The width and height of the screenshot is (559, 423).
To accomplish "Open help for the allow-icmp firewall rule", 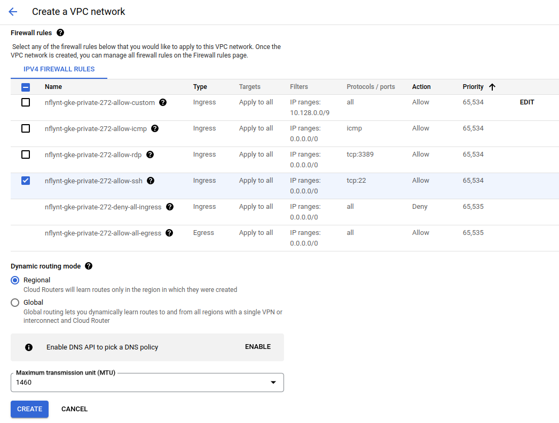I will click(x=155, y=128).
